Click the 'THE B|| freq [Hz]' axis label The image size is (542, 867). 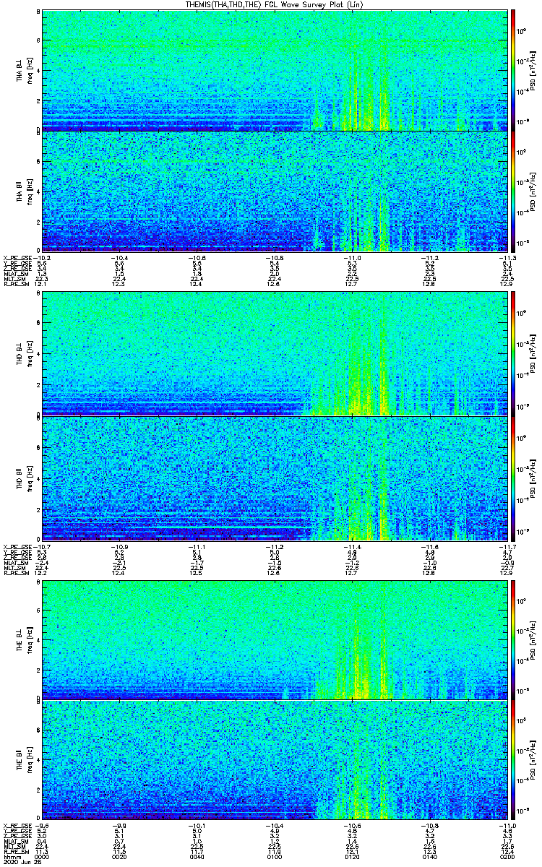(25, 760)
